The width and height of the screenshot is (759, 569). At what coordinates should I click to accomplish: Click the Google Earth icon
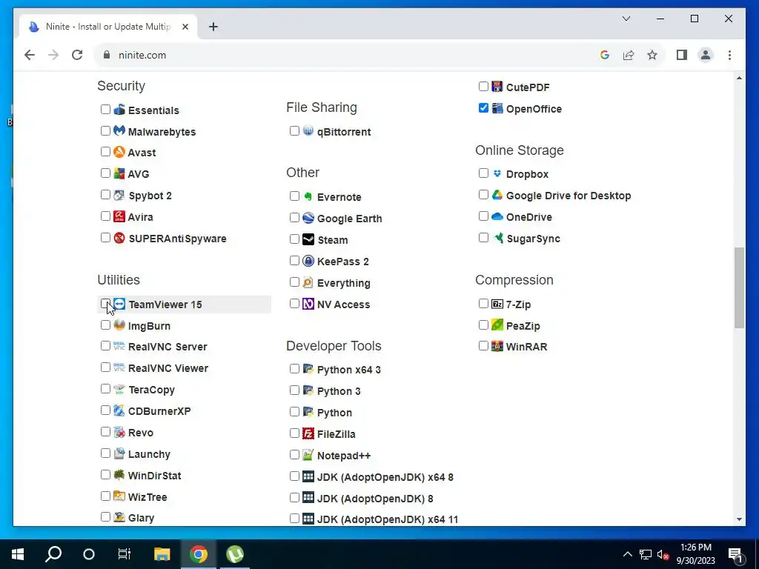(308, 218)
